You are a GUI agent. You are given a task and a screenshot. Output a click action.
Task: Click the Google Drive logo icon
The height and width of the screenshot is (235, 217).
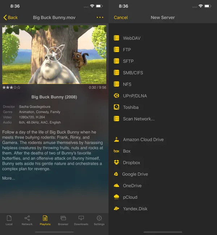click(x=116, y=174)
